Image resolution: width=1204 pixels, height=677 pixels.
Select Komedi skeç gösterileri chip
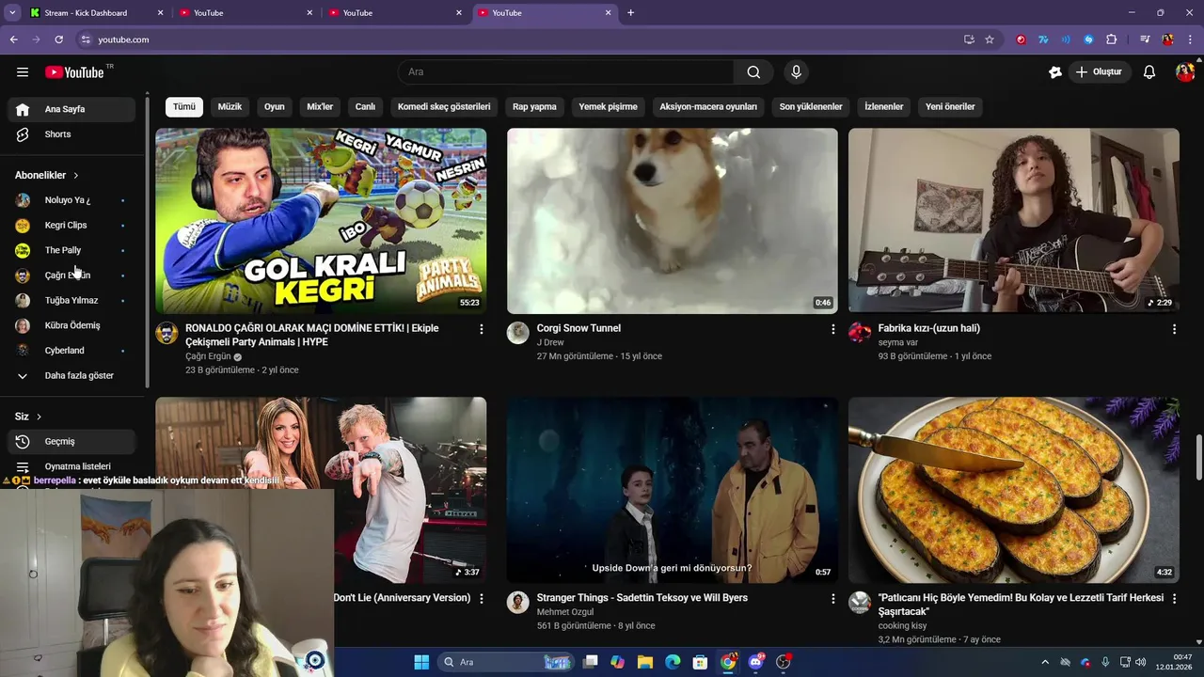[444, 107]
